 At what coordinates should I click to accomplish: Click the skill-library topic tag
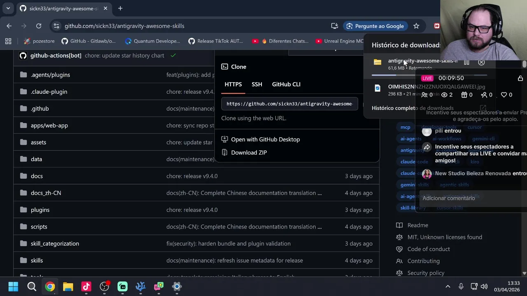point(413,208)
